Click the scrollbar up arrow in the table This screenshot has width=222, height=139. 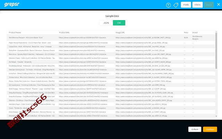coord(216,32)
